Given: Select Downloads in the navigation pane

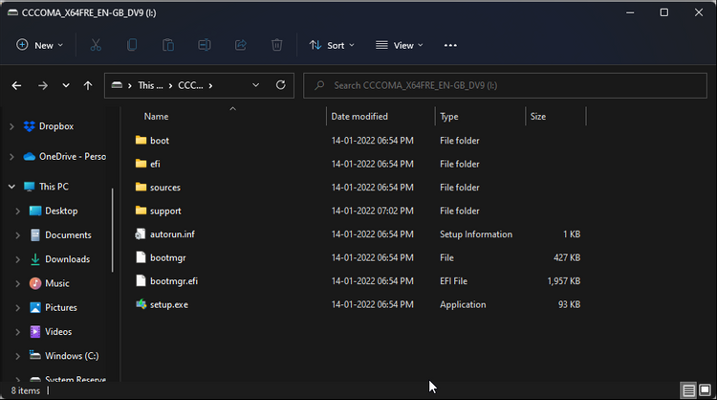Looking at the screenshot, I should point(67,259).
